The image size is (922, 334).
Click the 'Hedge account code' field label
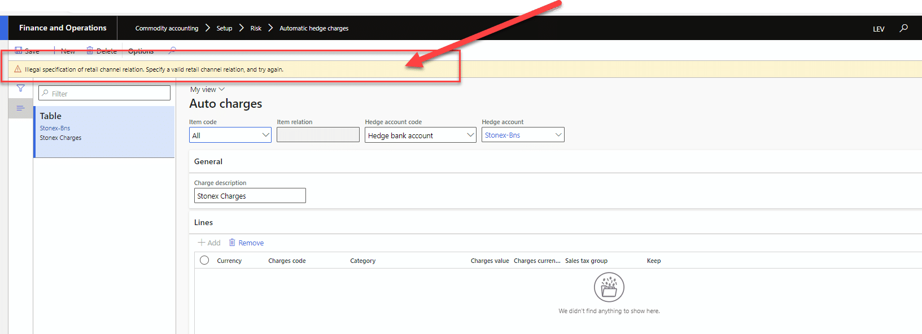393,122
